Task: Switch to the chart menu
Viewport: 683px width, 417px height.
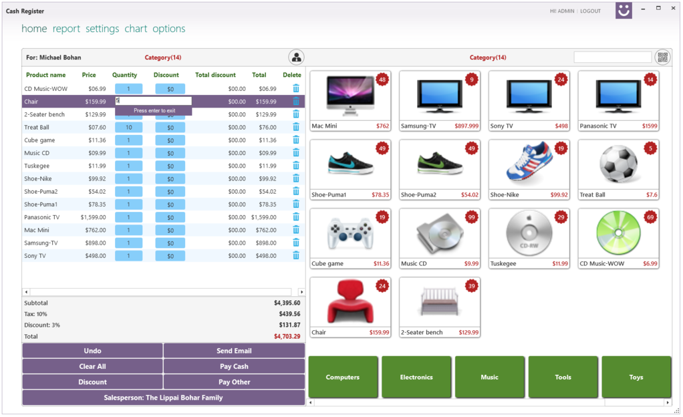Action: [136, 29]
